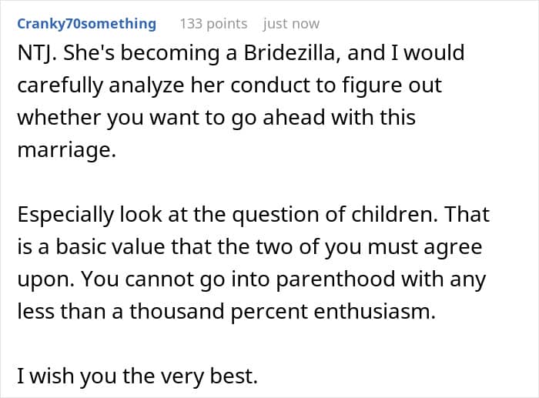Image resolution: width=539 pixels, height=398 pixels.
Task: Click the word 'marriage.'
Action: (x=66, y=151)
